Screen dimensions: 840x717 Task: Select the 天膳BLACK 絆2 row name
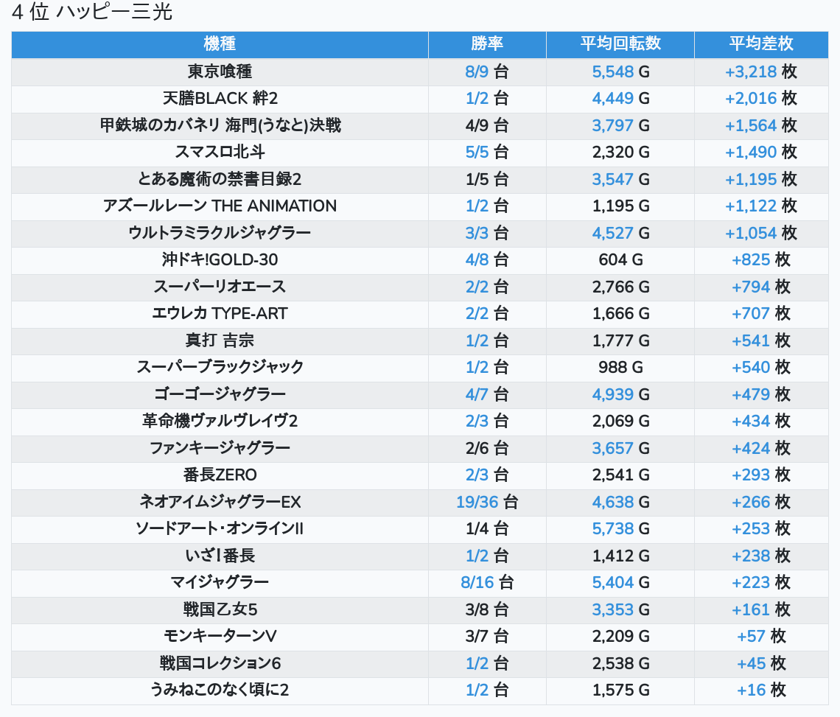tap(220, 99)
